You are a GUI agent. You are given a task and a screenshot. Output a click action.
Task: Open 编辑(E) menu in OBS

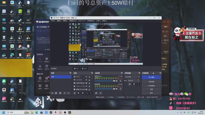coord(59,21)
